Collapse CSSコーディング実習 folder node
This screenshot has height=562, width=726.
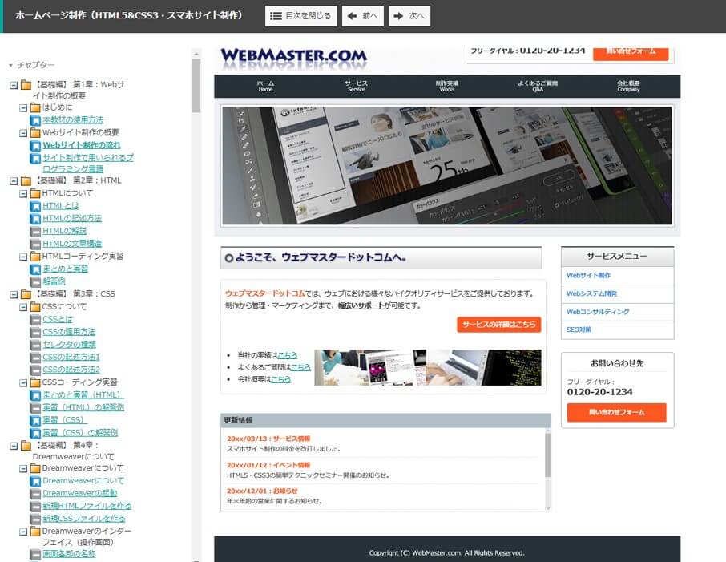23,382
